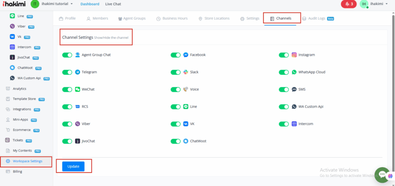Viewport: 395px width, 186px height.
Task: Toggle the SMS channel switch
Action: click(x=284, y=89)
